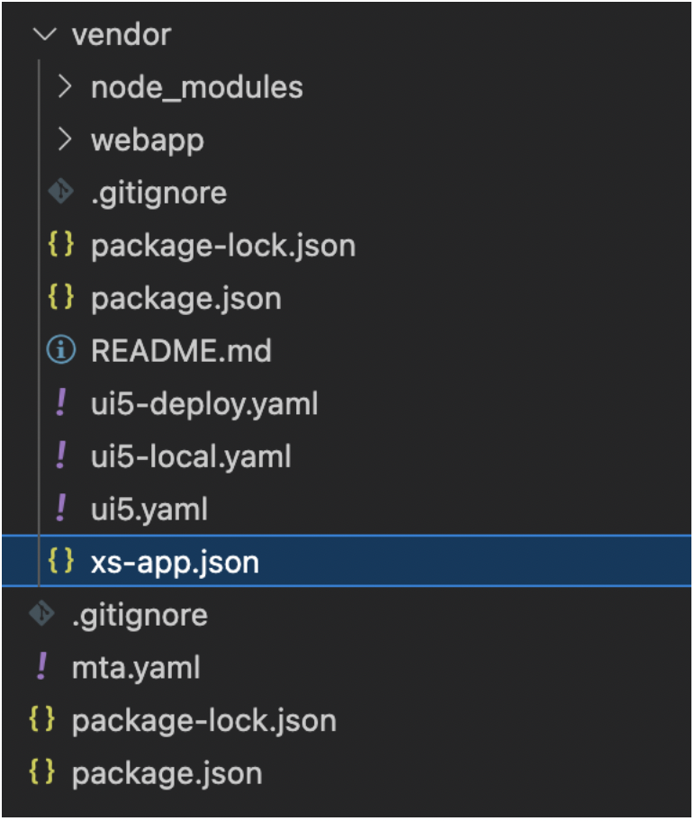Screen dimensions: 695x821
Task: Click JSON braces icon beside vendor package.json
Action: 60,297
